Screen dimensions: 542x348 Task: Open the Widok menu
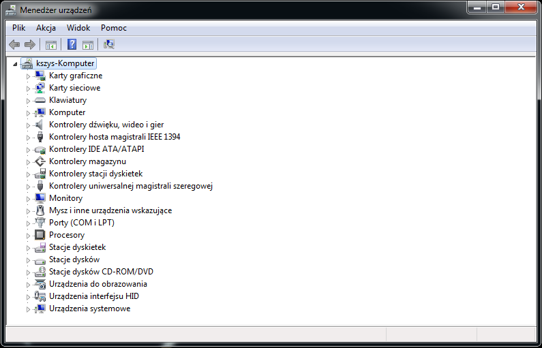[78, 28]
